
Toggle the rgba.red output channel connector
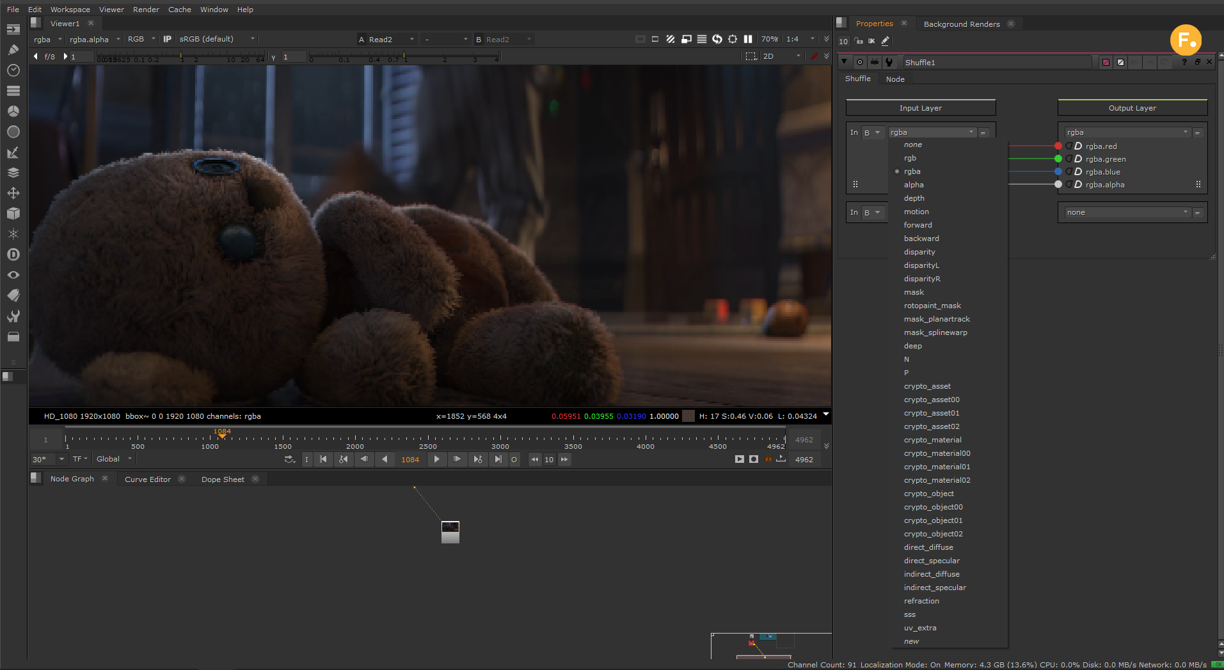(1058, 146)
